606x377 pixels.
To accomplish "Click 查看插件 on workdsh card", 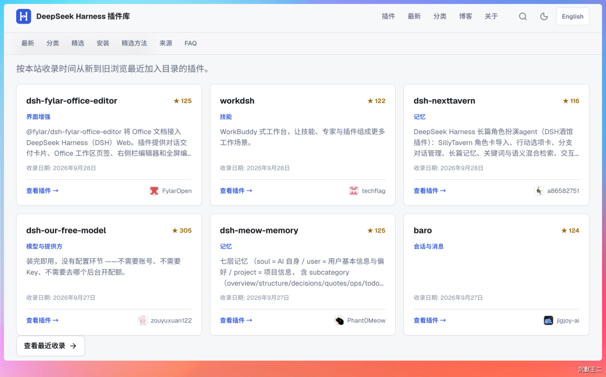I will (236, 190).
